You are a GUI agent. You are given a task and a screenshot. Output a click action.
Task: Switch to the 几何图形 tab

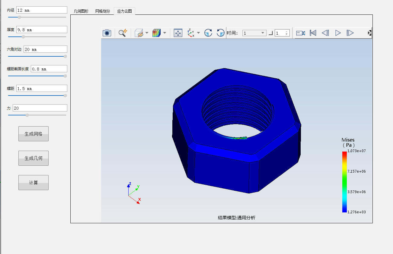(x=81, y=11)
